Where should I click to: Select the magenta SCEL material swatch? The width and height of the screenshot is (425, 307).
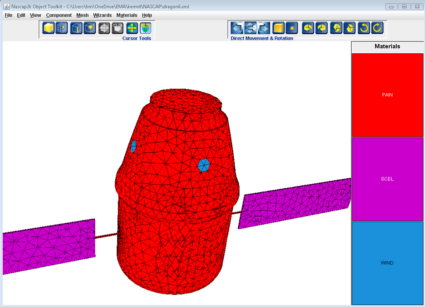[x=387, y=179]
